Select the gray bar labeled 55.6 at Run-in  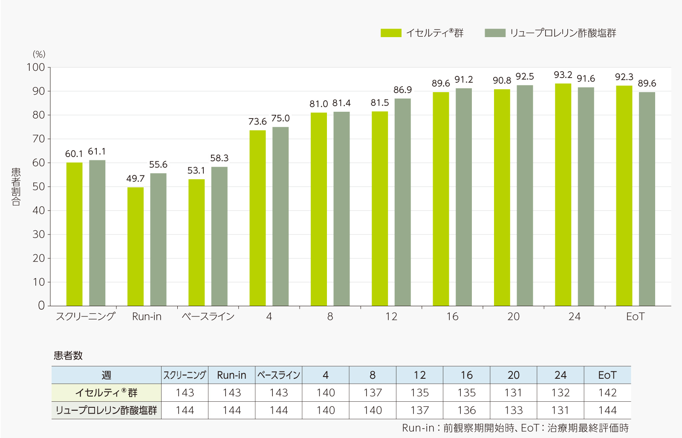tap(158, 239)
